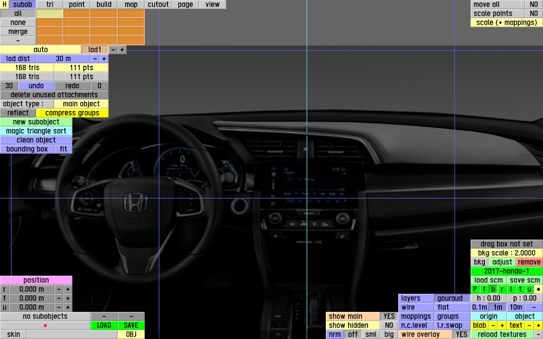The width and height of the screenshot is (543, 339).
Task: Increase the text size
Action: [538, 325]
